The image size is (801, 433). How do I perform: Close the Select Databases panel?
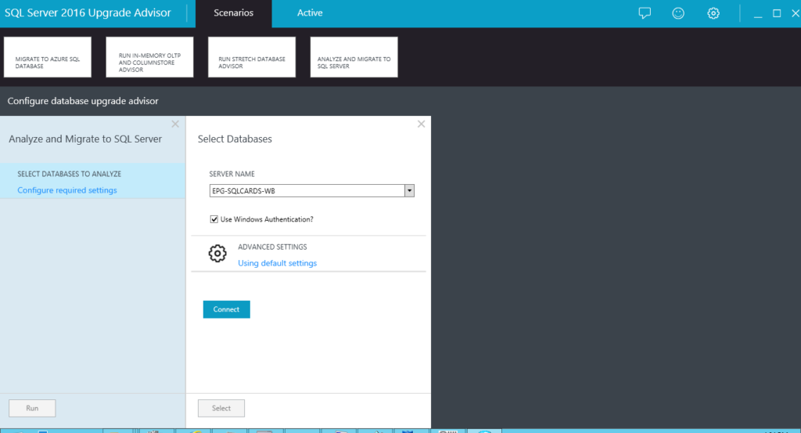point(421,124)
